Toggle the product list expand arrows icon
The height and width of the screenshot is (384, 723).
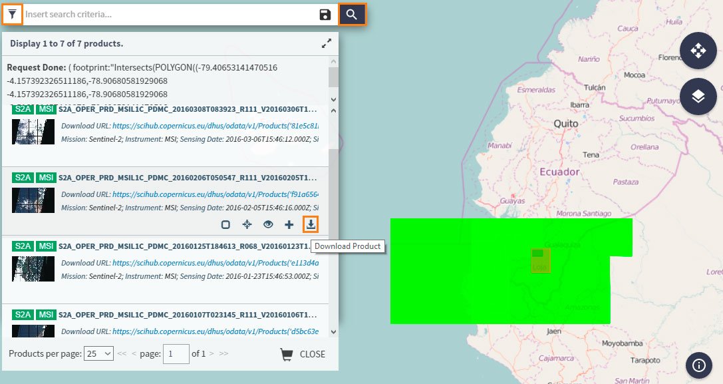coord(327,43)
